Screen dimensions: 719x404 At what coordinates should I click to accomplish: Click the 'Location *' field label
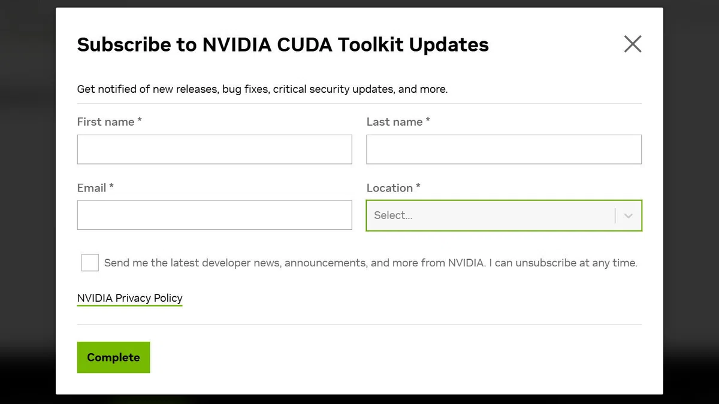point(394,188)
